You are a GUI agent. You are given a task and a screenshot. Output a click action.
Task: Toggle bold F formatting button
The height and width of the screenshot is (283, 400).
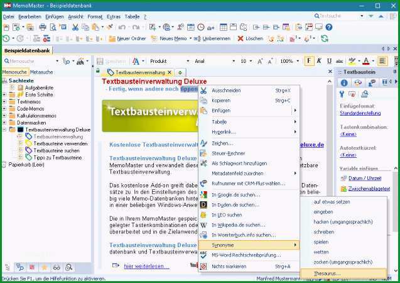309,61
